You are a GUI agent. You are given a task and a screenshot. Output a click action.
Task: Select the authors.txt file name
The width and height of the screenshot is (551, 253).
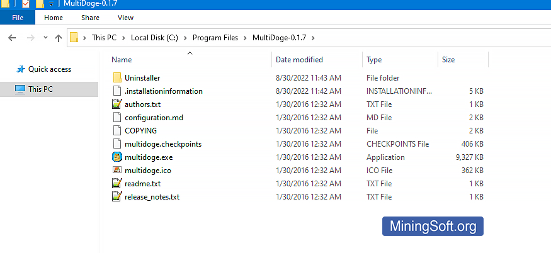click(143, 104)
